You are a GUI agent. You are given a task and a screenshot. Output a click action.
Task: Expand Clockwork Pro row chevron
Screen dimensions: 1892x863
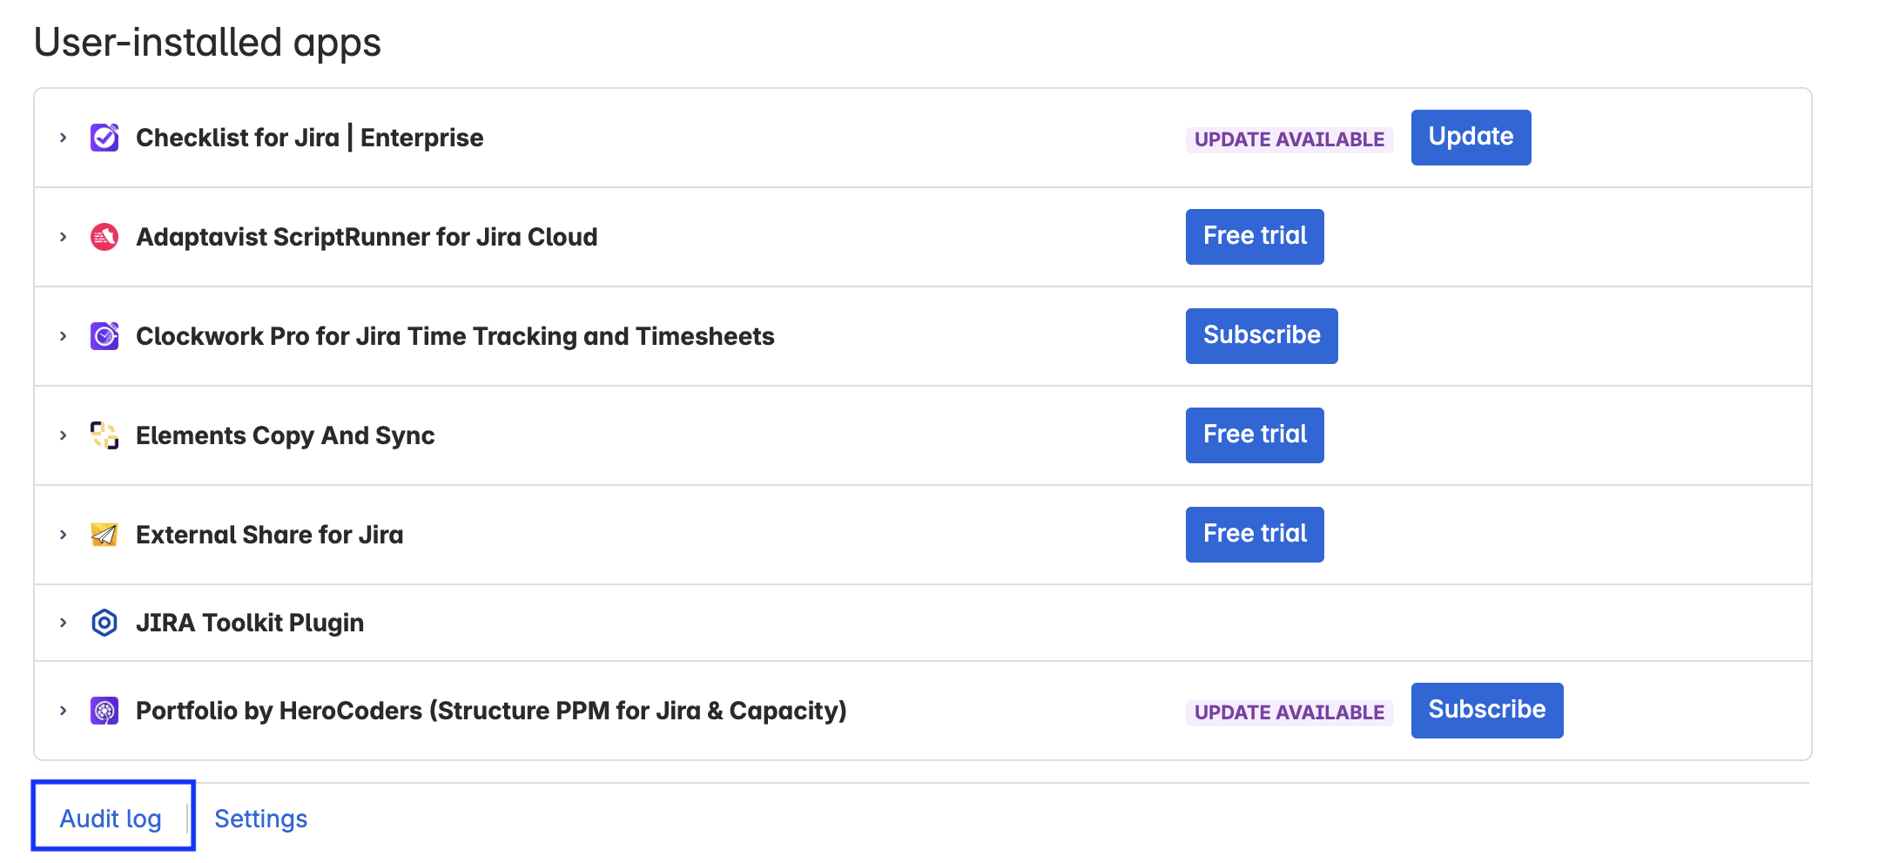click(64, 336)
